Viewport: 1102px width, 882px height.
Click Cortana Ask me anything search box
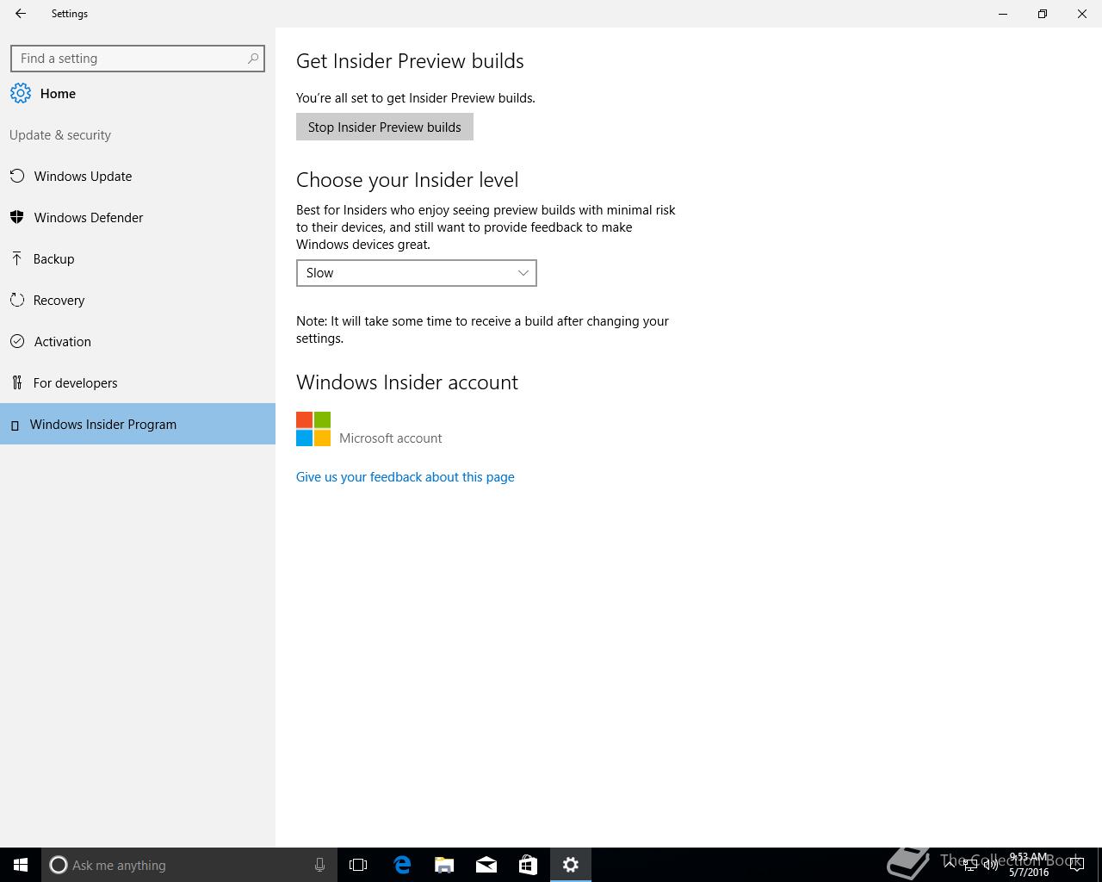pyautogui.click(x=188, y=865)
